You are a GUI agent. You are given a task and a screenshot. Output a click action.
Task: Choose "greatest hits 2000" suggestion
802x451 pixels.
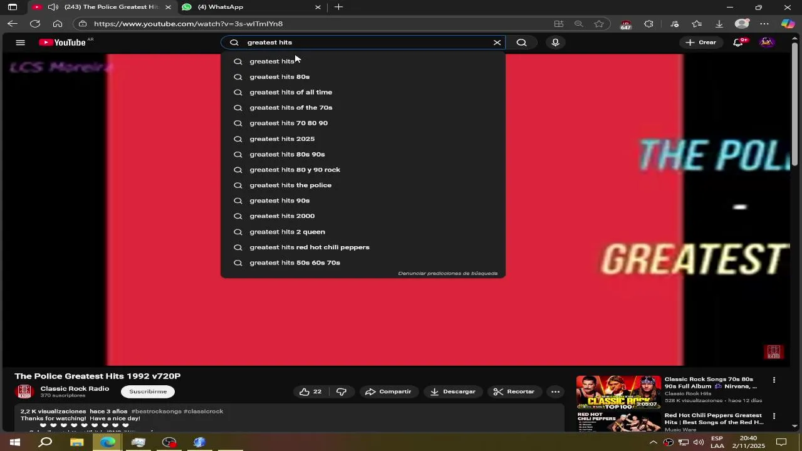363,216
